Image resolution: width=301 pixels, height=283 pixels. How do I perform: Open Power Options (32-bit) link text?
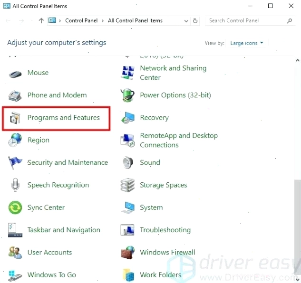175,95
